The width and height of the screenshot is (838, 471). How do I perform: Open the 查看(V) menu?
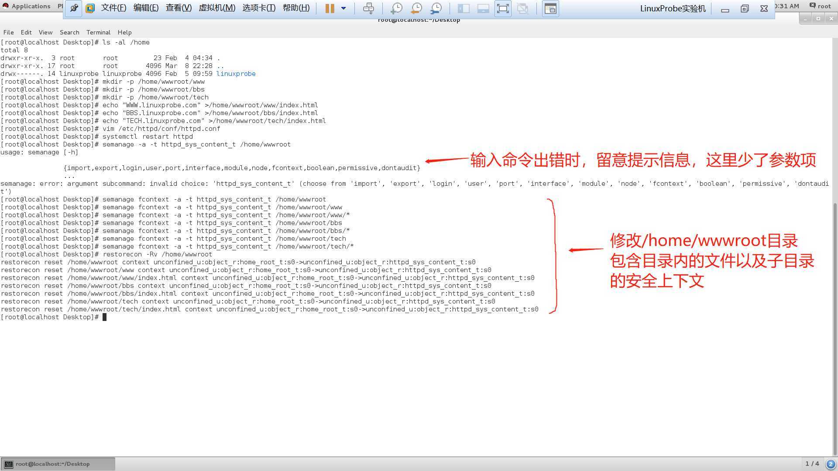click(x=179, y=8)
